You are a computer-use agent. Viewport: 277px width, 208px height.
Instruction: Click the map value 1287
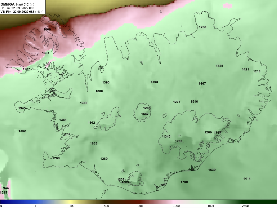pyautogui.click(x=26, y=69)
